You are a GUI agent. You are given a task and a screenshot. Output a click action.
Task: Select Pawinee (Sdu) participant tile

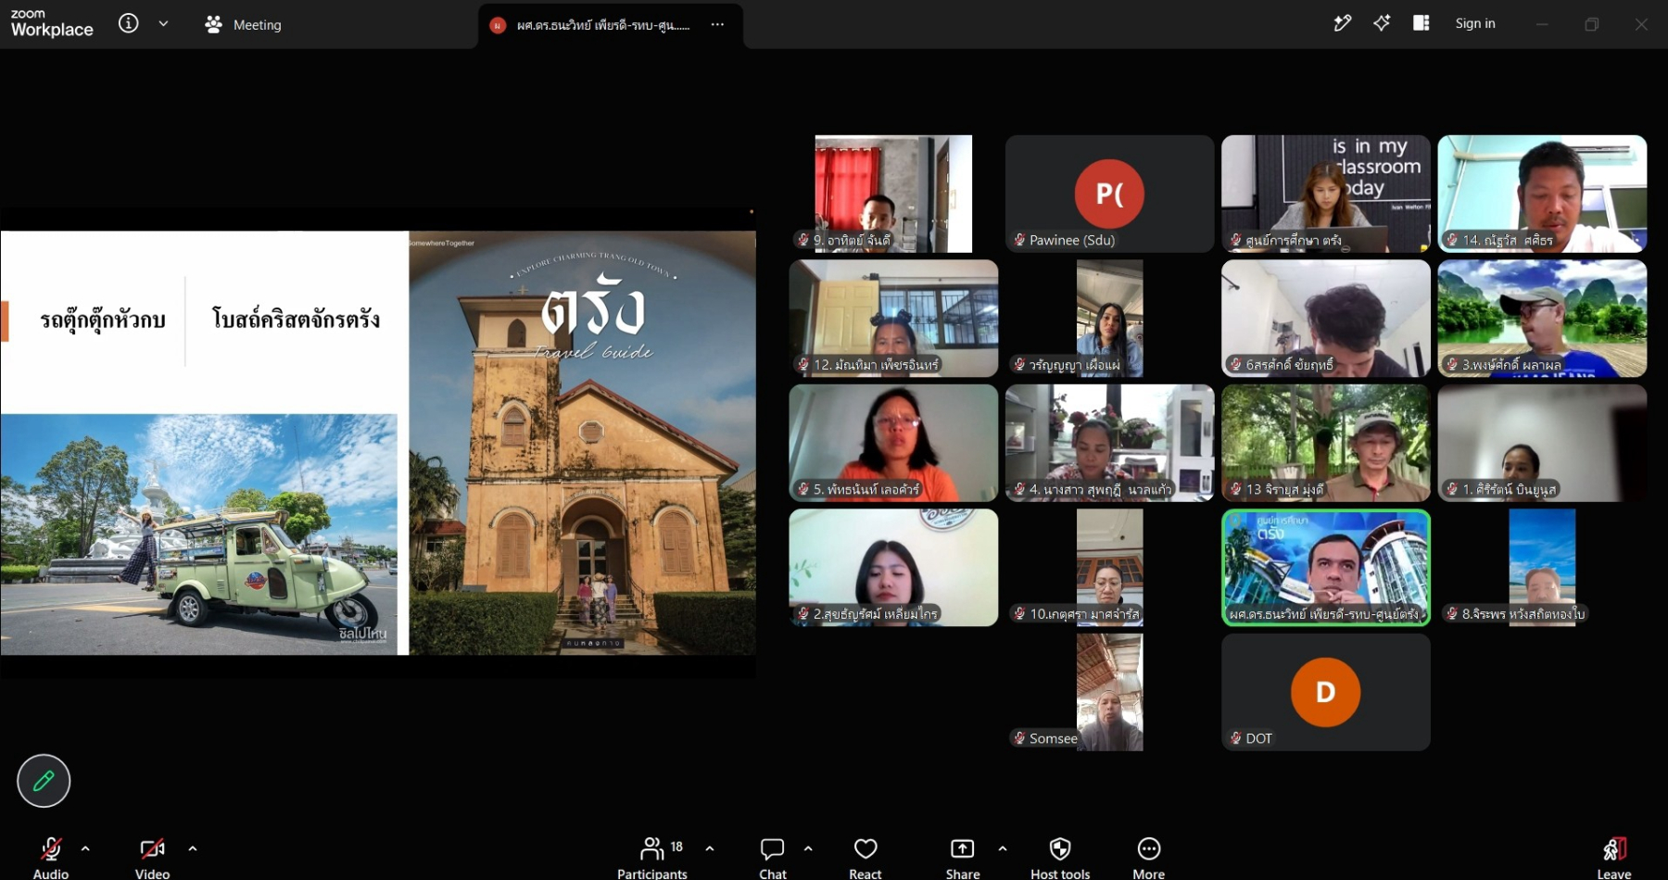[1109, 194]
